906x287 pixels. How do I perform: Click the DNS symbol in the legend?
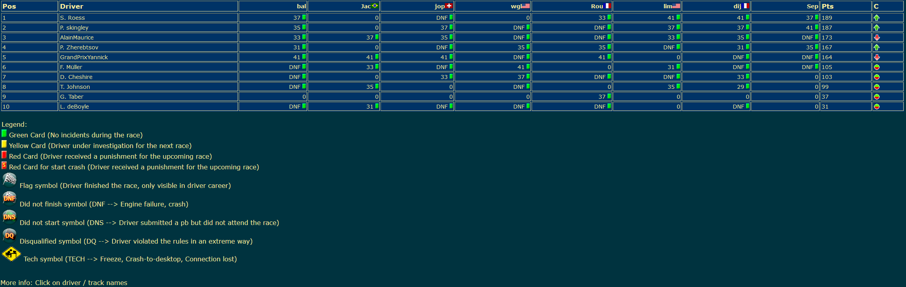click(x=9, y=217)
